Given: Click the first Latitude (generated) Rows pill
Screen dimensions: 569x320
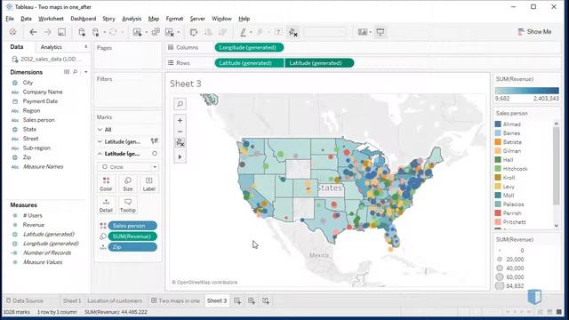Looking at the screenshot, I should click(x=249, y=63).
